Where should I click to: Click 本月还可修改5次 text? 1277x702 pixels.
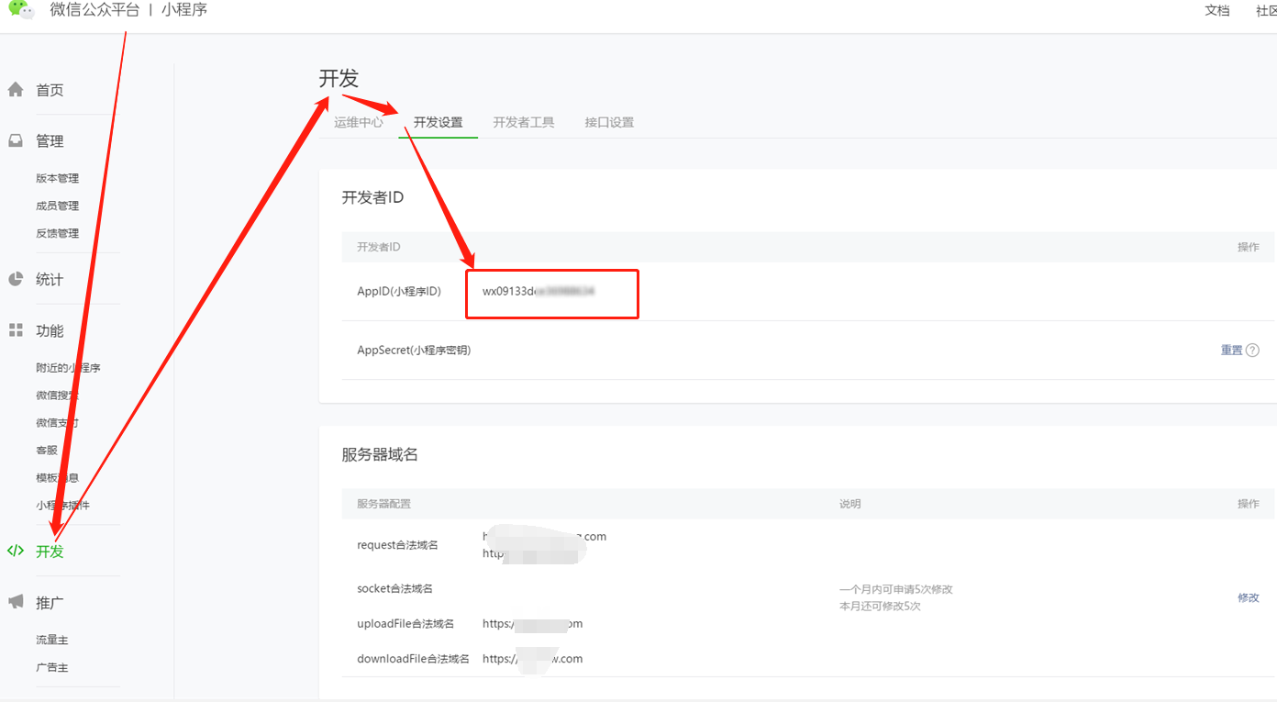[880, 607]
